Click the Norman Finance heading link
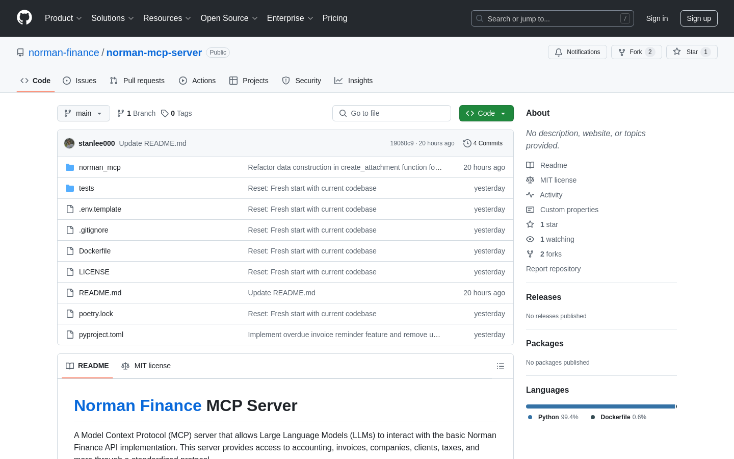Image resolution: width=734 pixels, height=459 pixels. tap(138, 405)
